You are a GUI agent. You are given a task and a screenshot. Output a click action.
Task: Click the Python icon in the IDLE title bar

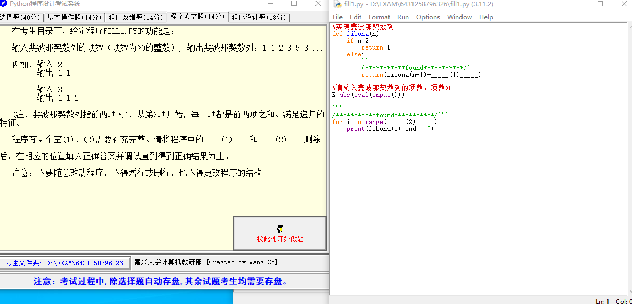pyautogui.click(x=337, y=4)
